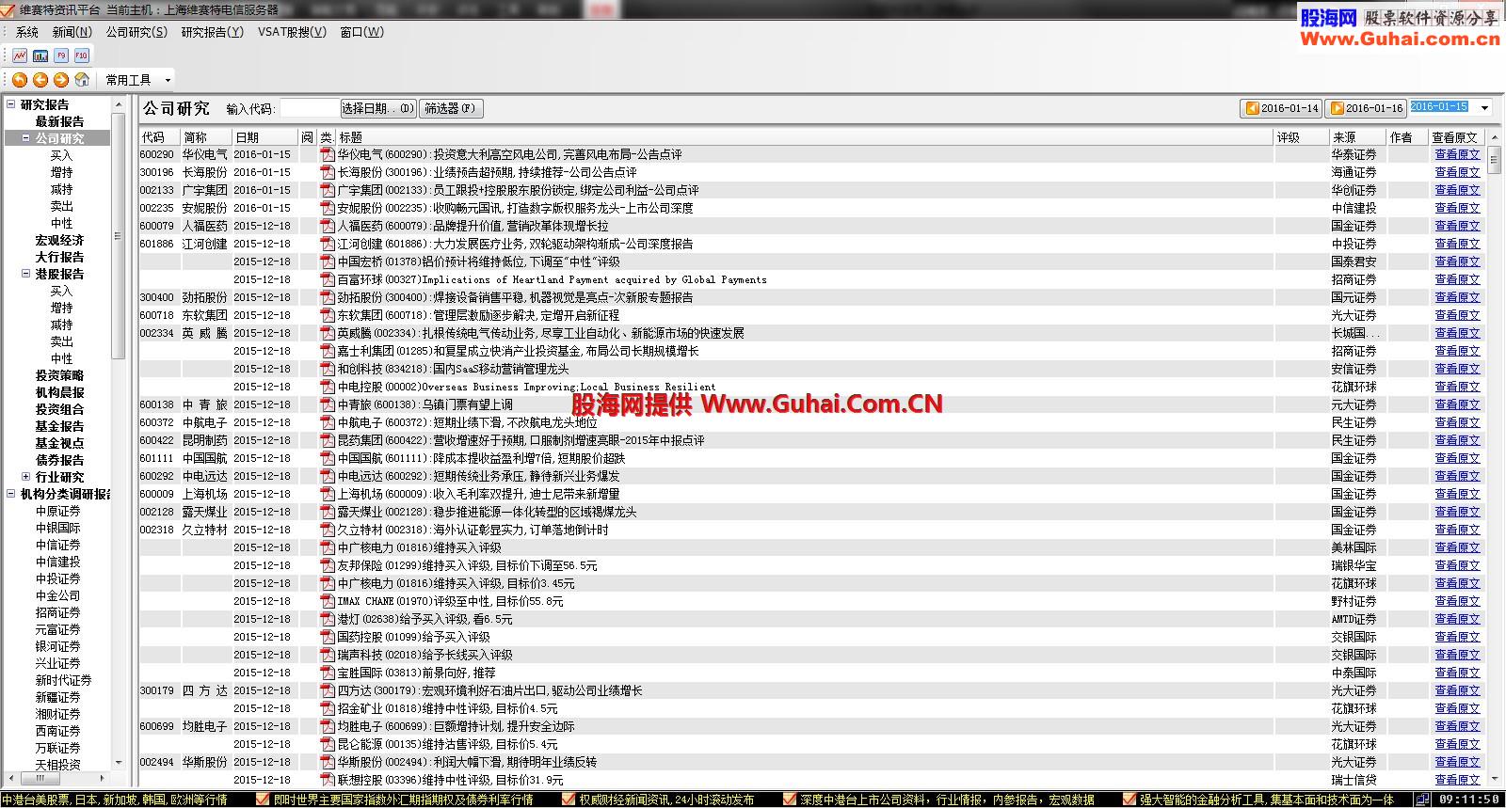Collapse the 机构分类调研报告 tree node
The width and height of the screenshot is (1506, 808).
(x=11, y=494)
